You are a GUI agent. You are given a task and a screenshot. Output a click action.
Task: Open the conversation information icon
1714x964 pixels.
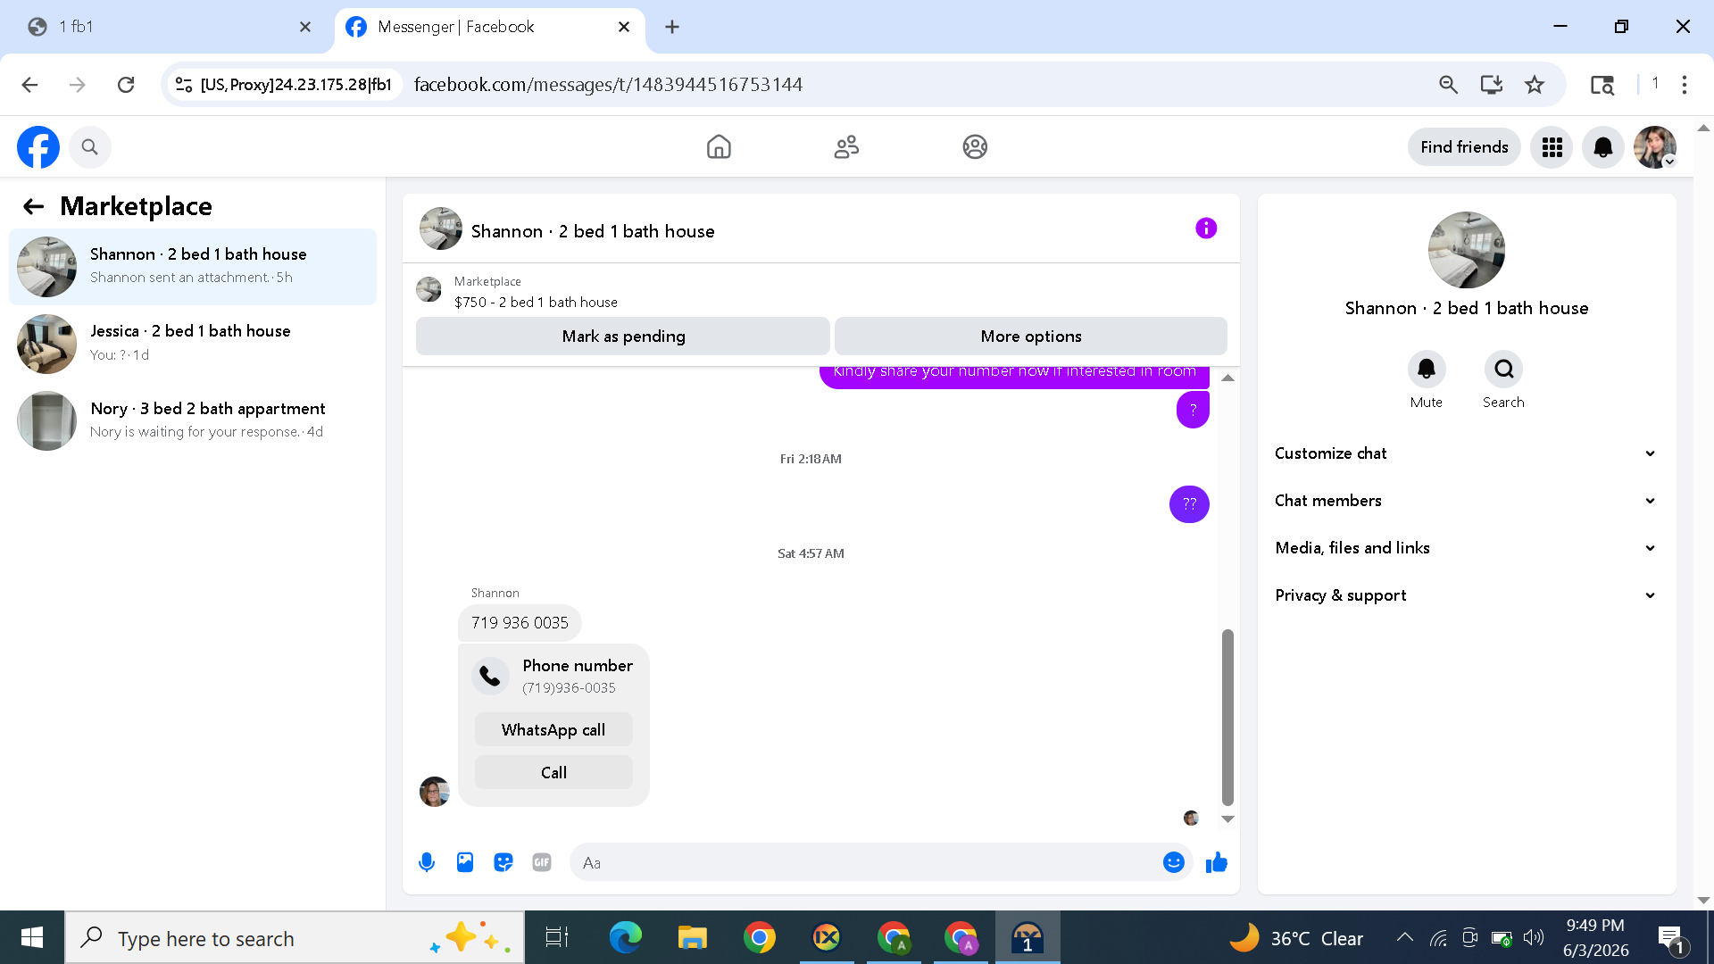tap(1206, 229)
